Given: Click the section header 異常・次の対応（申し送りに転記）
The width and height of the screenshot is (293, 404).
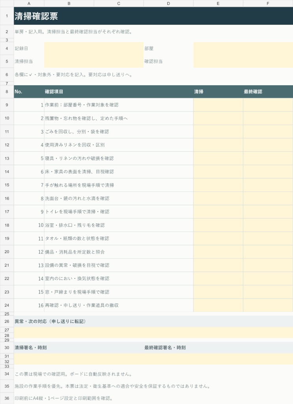Looking at the screenshot, I should (153, 321).
